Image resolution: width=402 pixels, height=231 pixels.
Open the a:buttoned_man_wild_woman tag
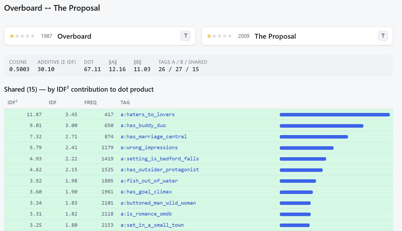tap(158, 203)
